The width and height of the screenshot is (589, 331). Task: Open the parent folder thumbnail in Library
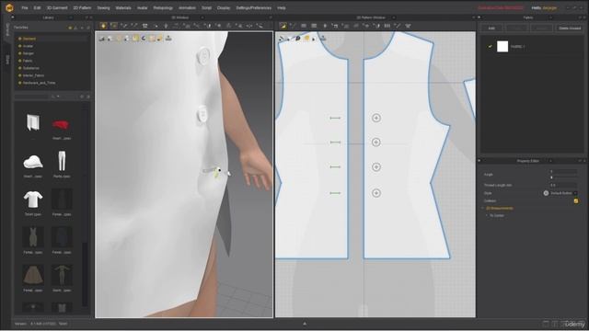(x=33, y=122)
